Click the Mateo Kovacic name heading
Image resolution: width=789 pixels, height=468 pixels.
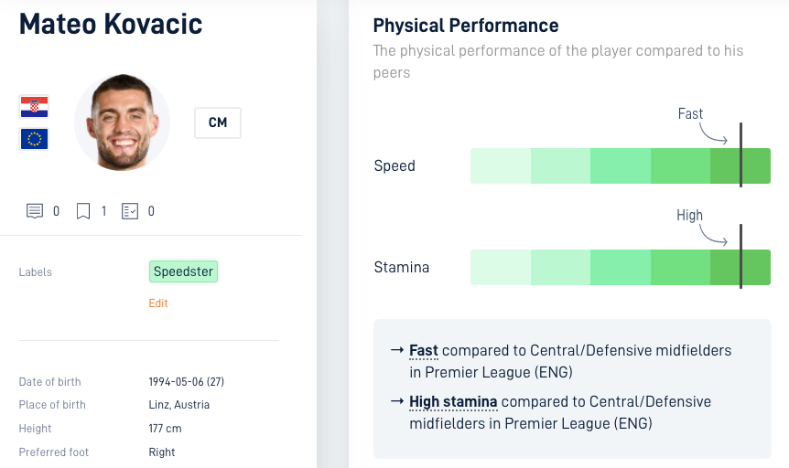pyautogui.click(x=111, y=24)
